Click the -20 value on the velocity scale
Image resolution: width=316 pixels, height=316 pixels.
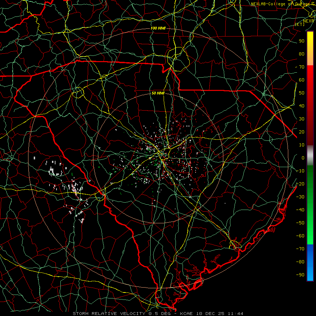(x=300, y=184)
